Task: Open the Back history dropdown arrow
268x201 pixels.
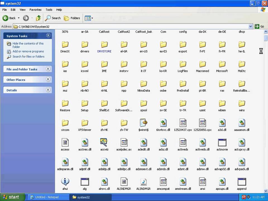Action: point(19,18)
